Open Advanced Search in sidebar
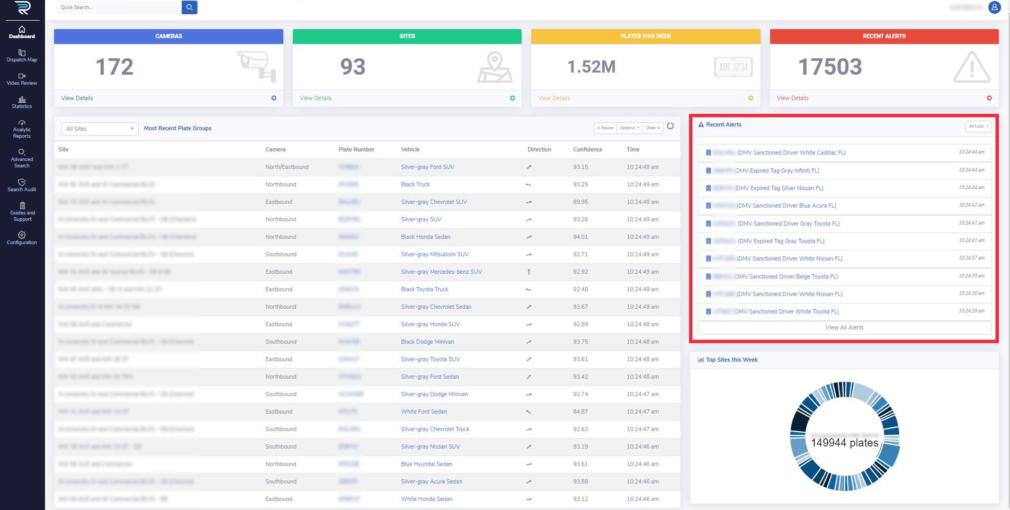 (x=22, y=159)
